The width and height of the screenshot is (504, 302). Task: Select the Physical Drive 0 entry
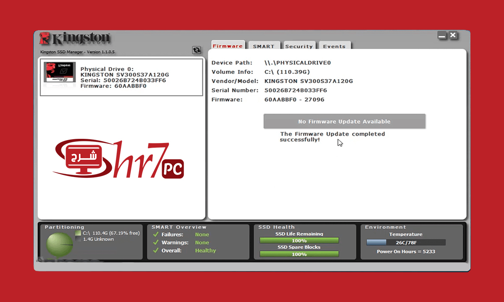pyautogui.click(x=121, y=78)
